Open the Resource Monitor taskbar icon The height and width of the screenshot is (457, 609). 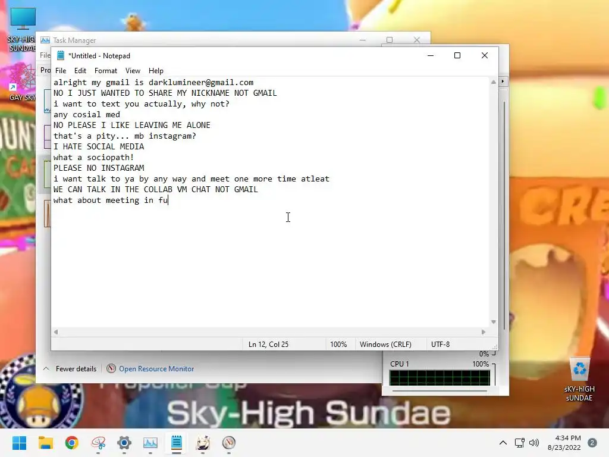[229, 443]
